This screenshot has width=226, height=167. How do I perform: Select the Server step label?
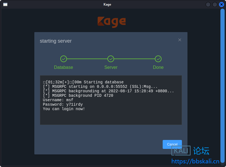click(111, 67)
